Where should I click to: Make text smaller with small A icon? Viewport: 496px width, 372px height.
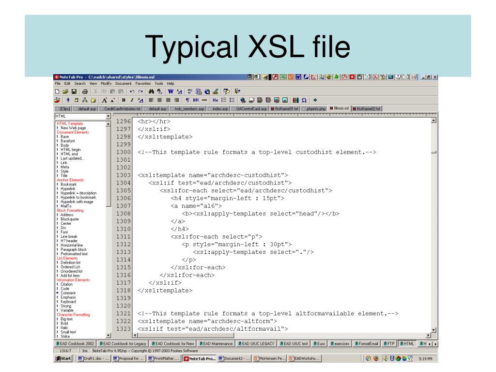pyautogui.click(x=112, y=100)
